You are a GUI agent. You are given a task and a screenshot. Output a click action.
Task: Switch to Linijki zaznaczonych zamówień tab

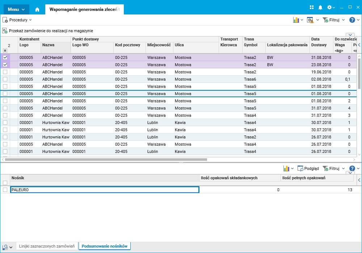point(46,246)
